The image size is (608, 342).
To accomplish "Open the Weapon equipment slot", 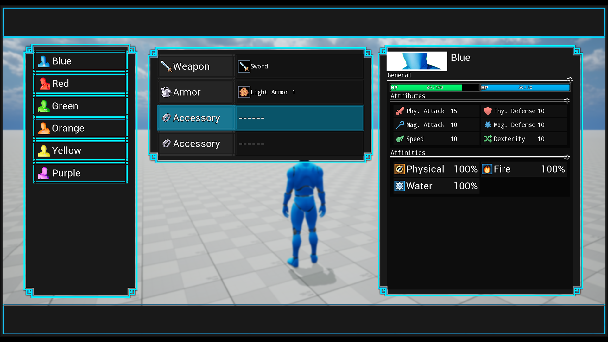I will coord(261,66).
